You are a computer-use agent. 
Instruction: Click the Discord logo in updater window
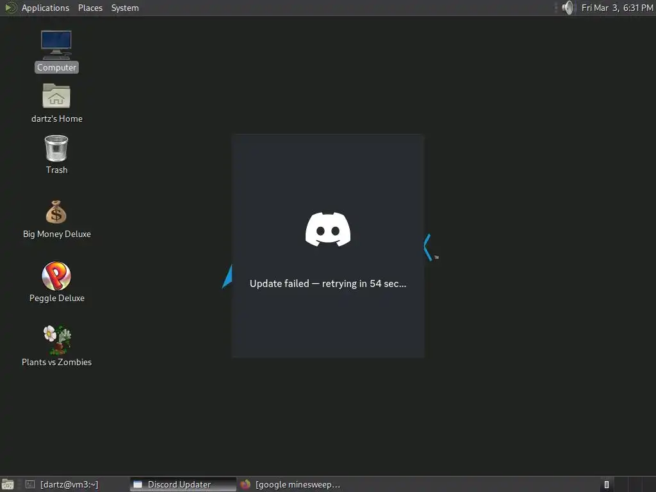point(328,229)
